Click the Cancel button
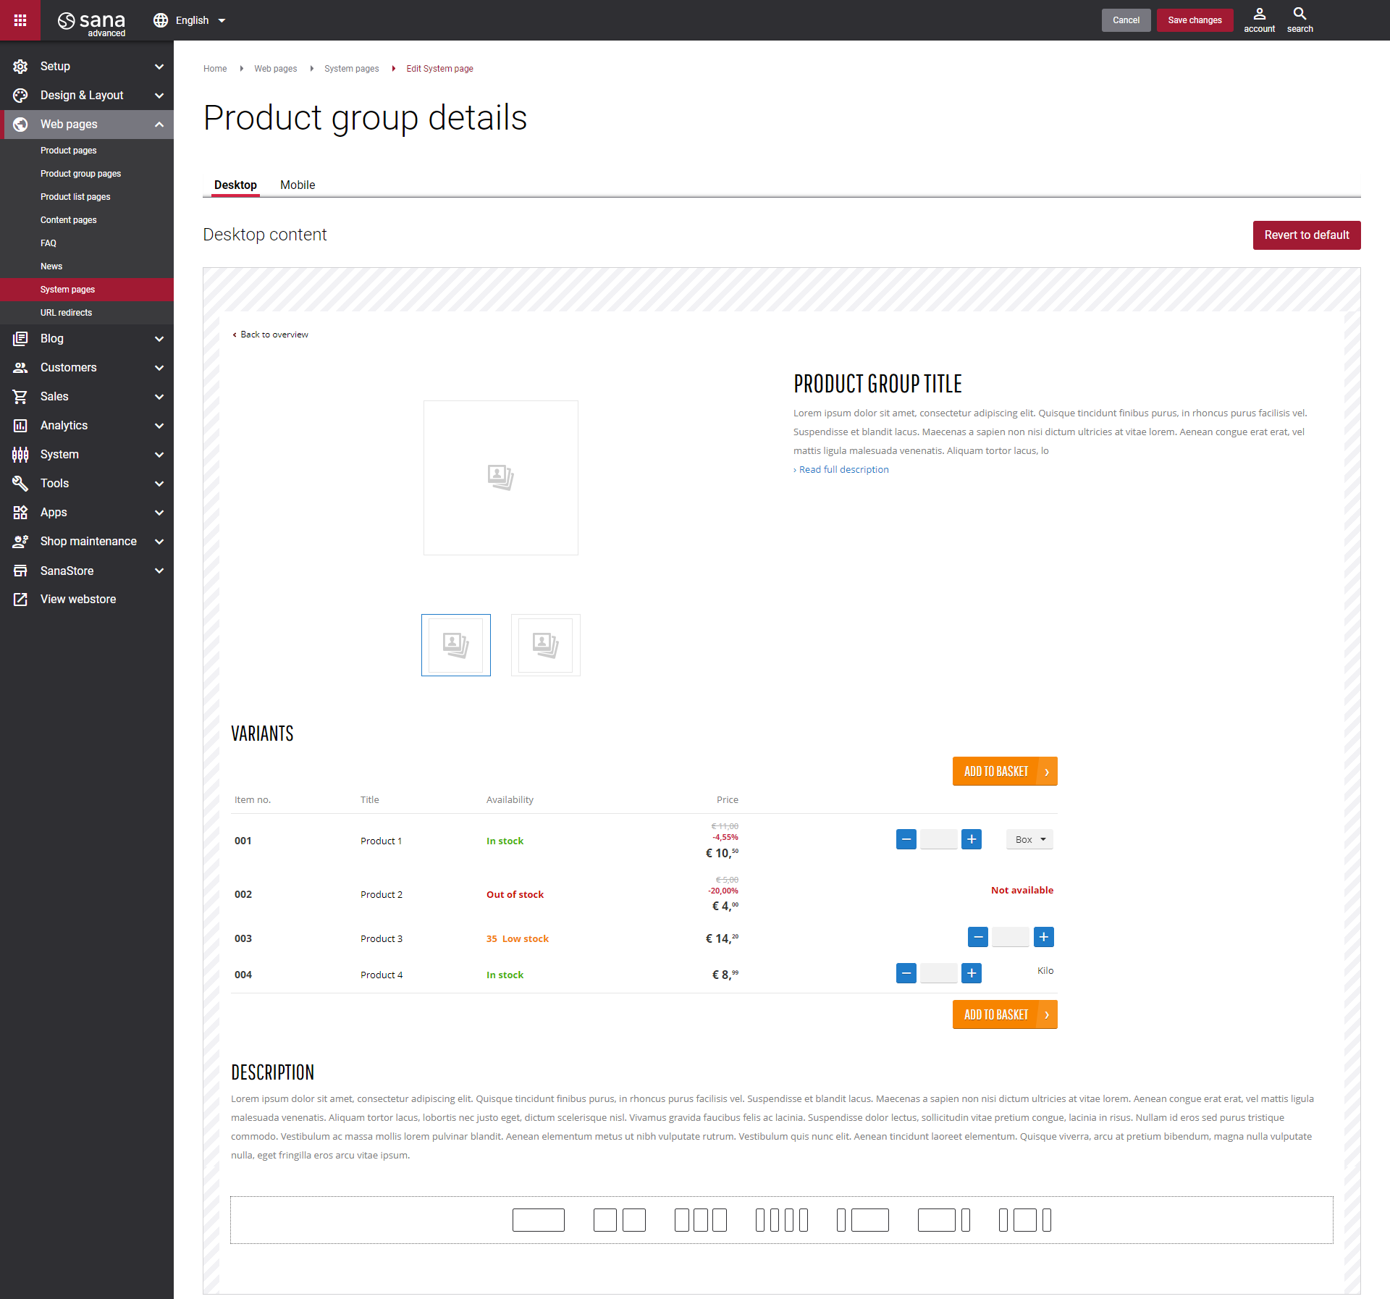 point(1126,20)
